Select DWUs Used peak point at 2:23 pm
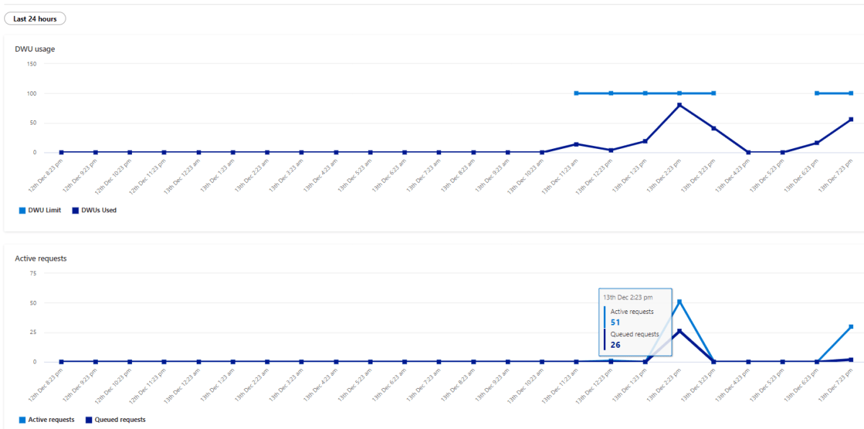 (680, 105)
